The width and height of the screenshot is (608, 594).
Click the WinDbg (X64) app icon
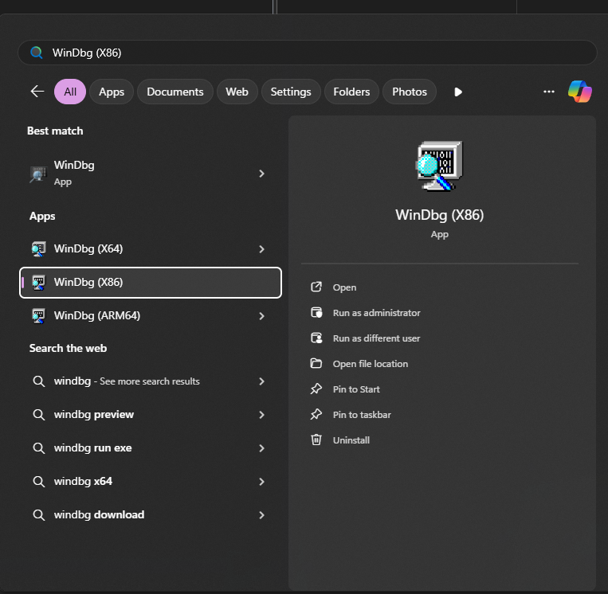click(x=38, y=248)
